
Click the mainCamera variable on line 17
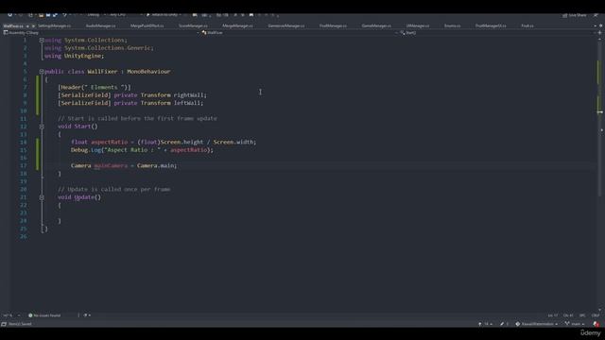(x=111, y=166)
